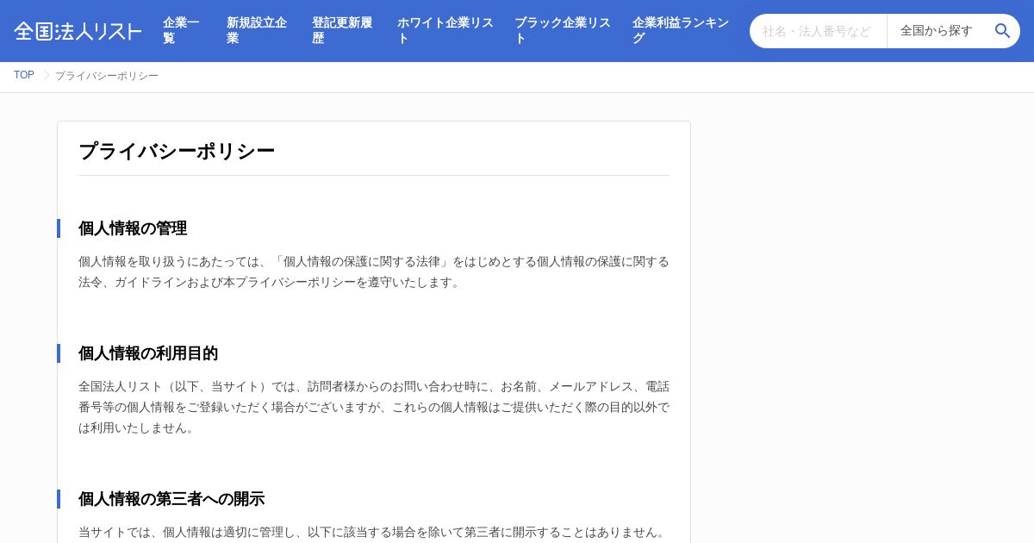Open 登記更新履歴 in the header
The height and width of the screenshot is (543, 1034).
click(x=344, y=30)
